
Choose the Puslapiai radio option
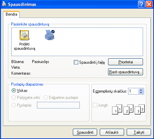pyautogui.click(x=14, y=105)
